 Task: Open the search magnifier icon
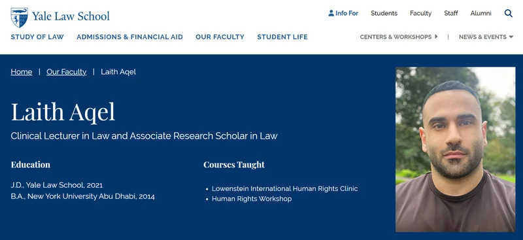(509, 13)
